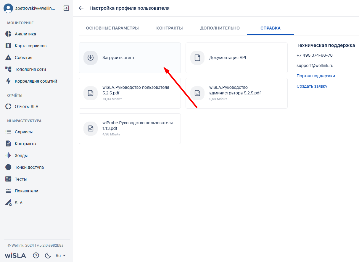Select the Справка tab
The height and width of the screenshot is (262, 359).
click(271, 28)
